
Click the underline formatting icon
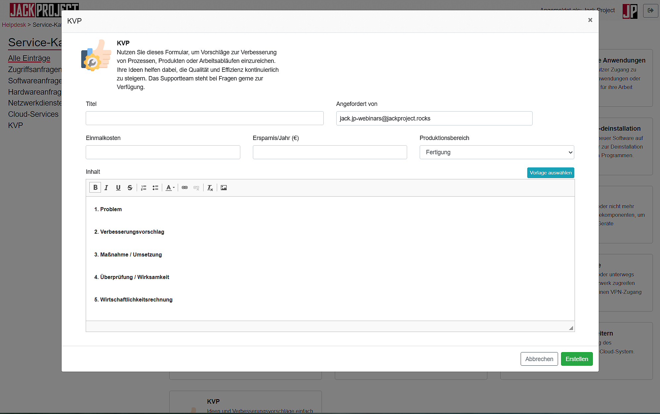tap(118, 188)
